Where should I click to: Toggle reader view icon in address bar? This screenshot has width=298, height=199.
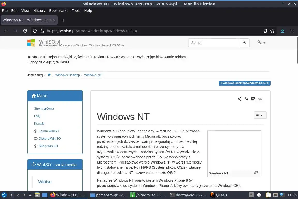[x=265, y=31]
